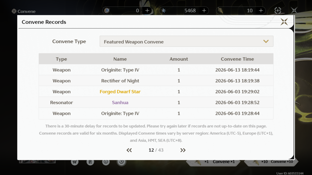Click the Name column header
This screenshot has height=175, width=312.
point(120,59)
